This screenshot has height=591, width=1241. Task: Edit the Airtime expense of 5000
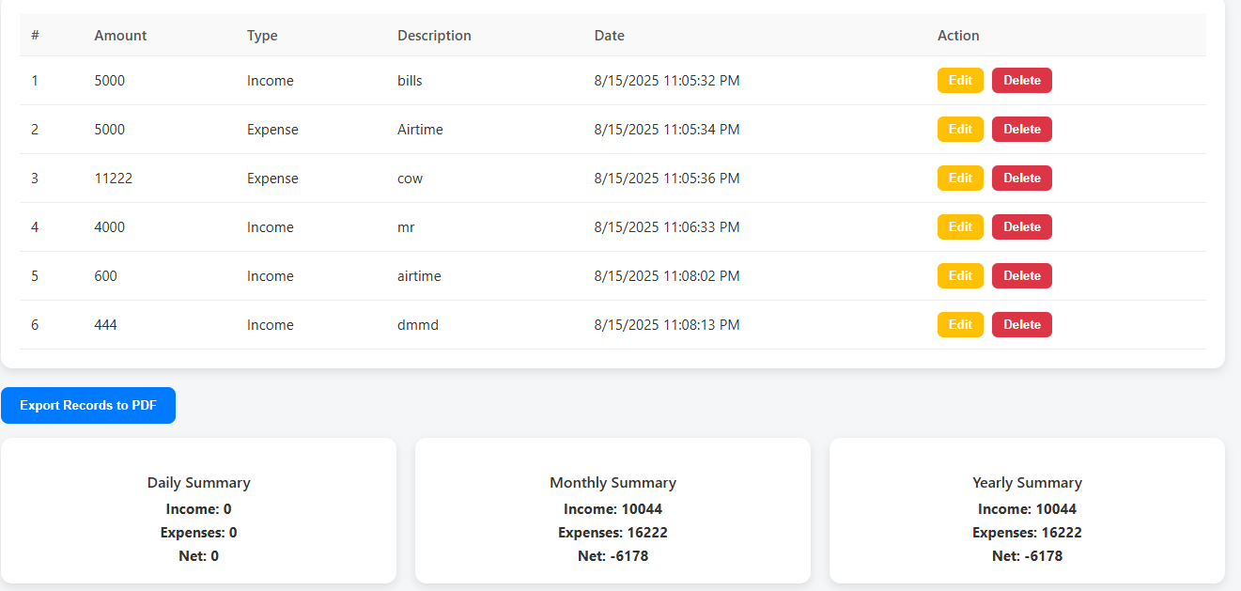click(x=959, y=130)
